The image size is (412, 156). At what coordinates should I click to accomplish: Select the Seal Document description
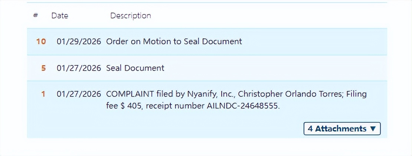click(135, 68)
